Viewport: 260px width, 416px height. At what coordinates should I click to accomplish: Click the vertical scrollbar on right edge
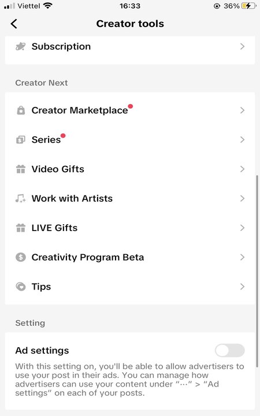click(257, 271)
